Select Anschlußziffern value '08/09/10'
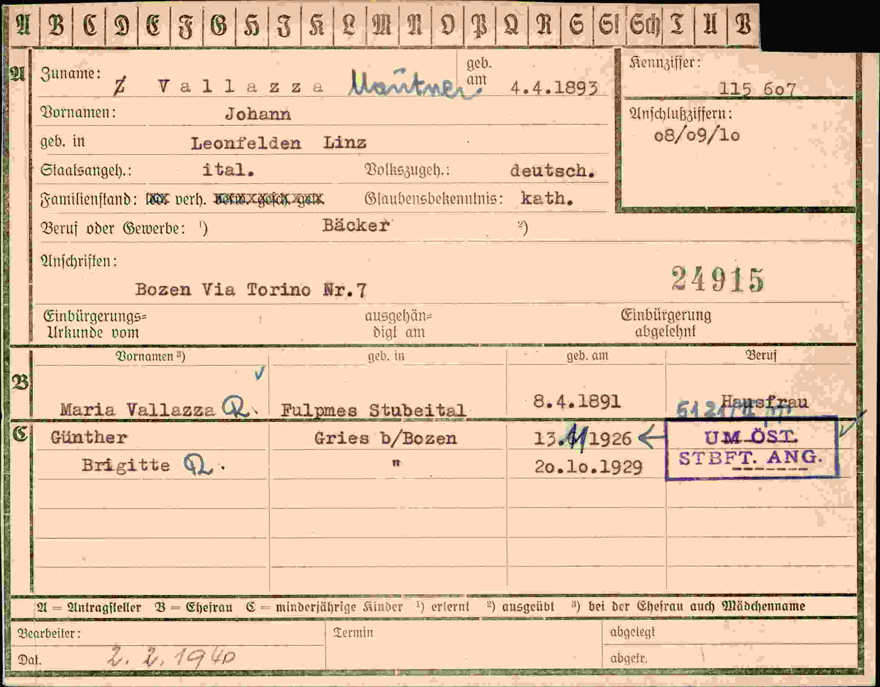This screenshot has height=687, width=880. 697,136
